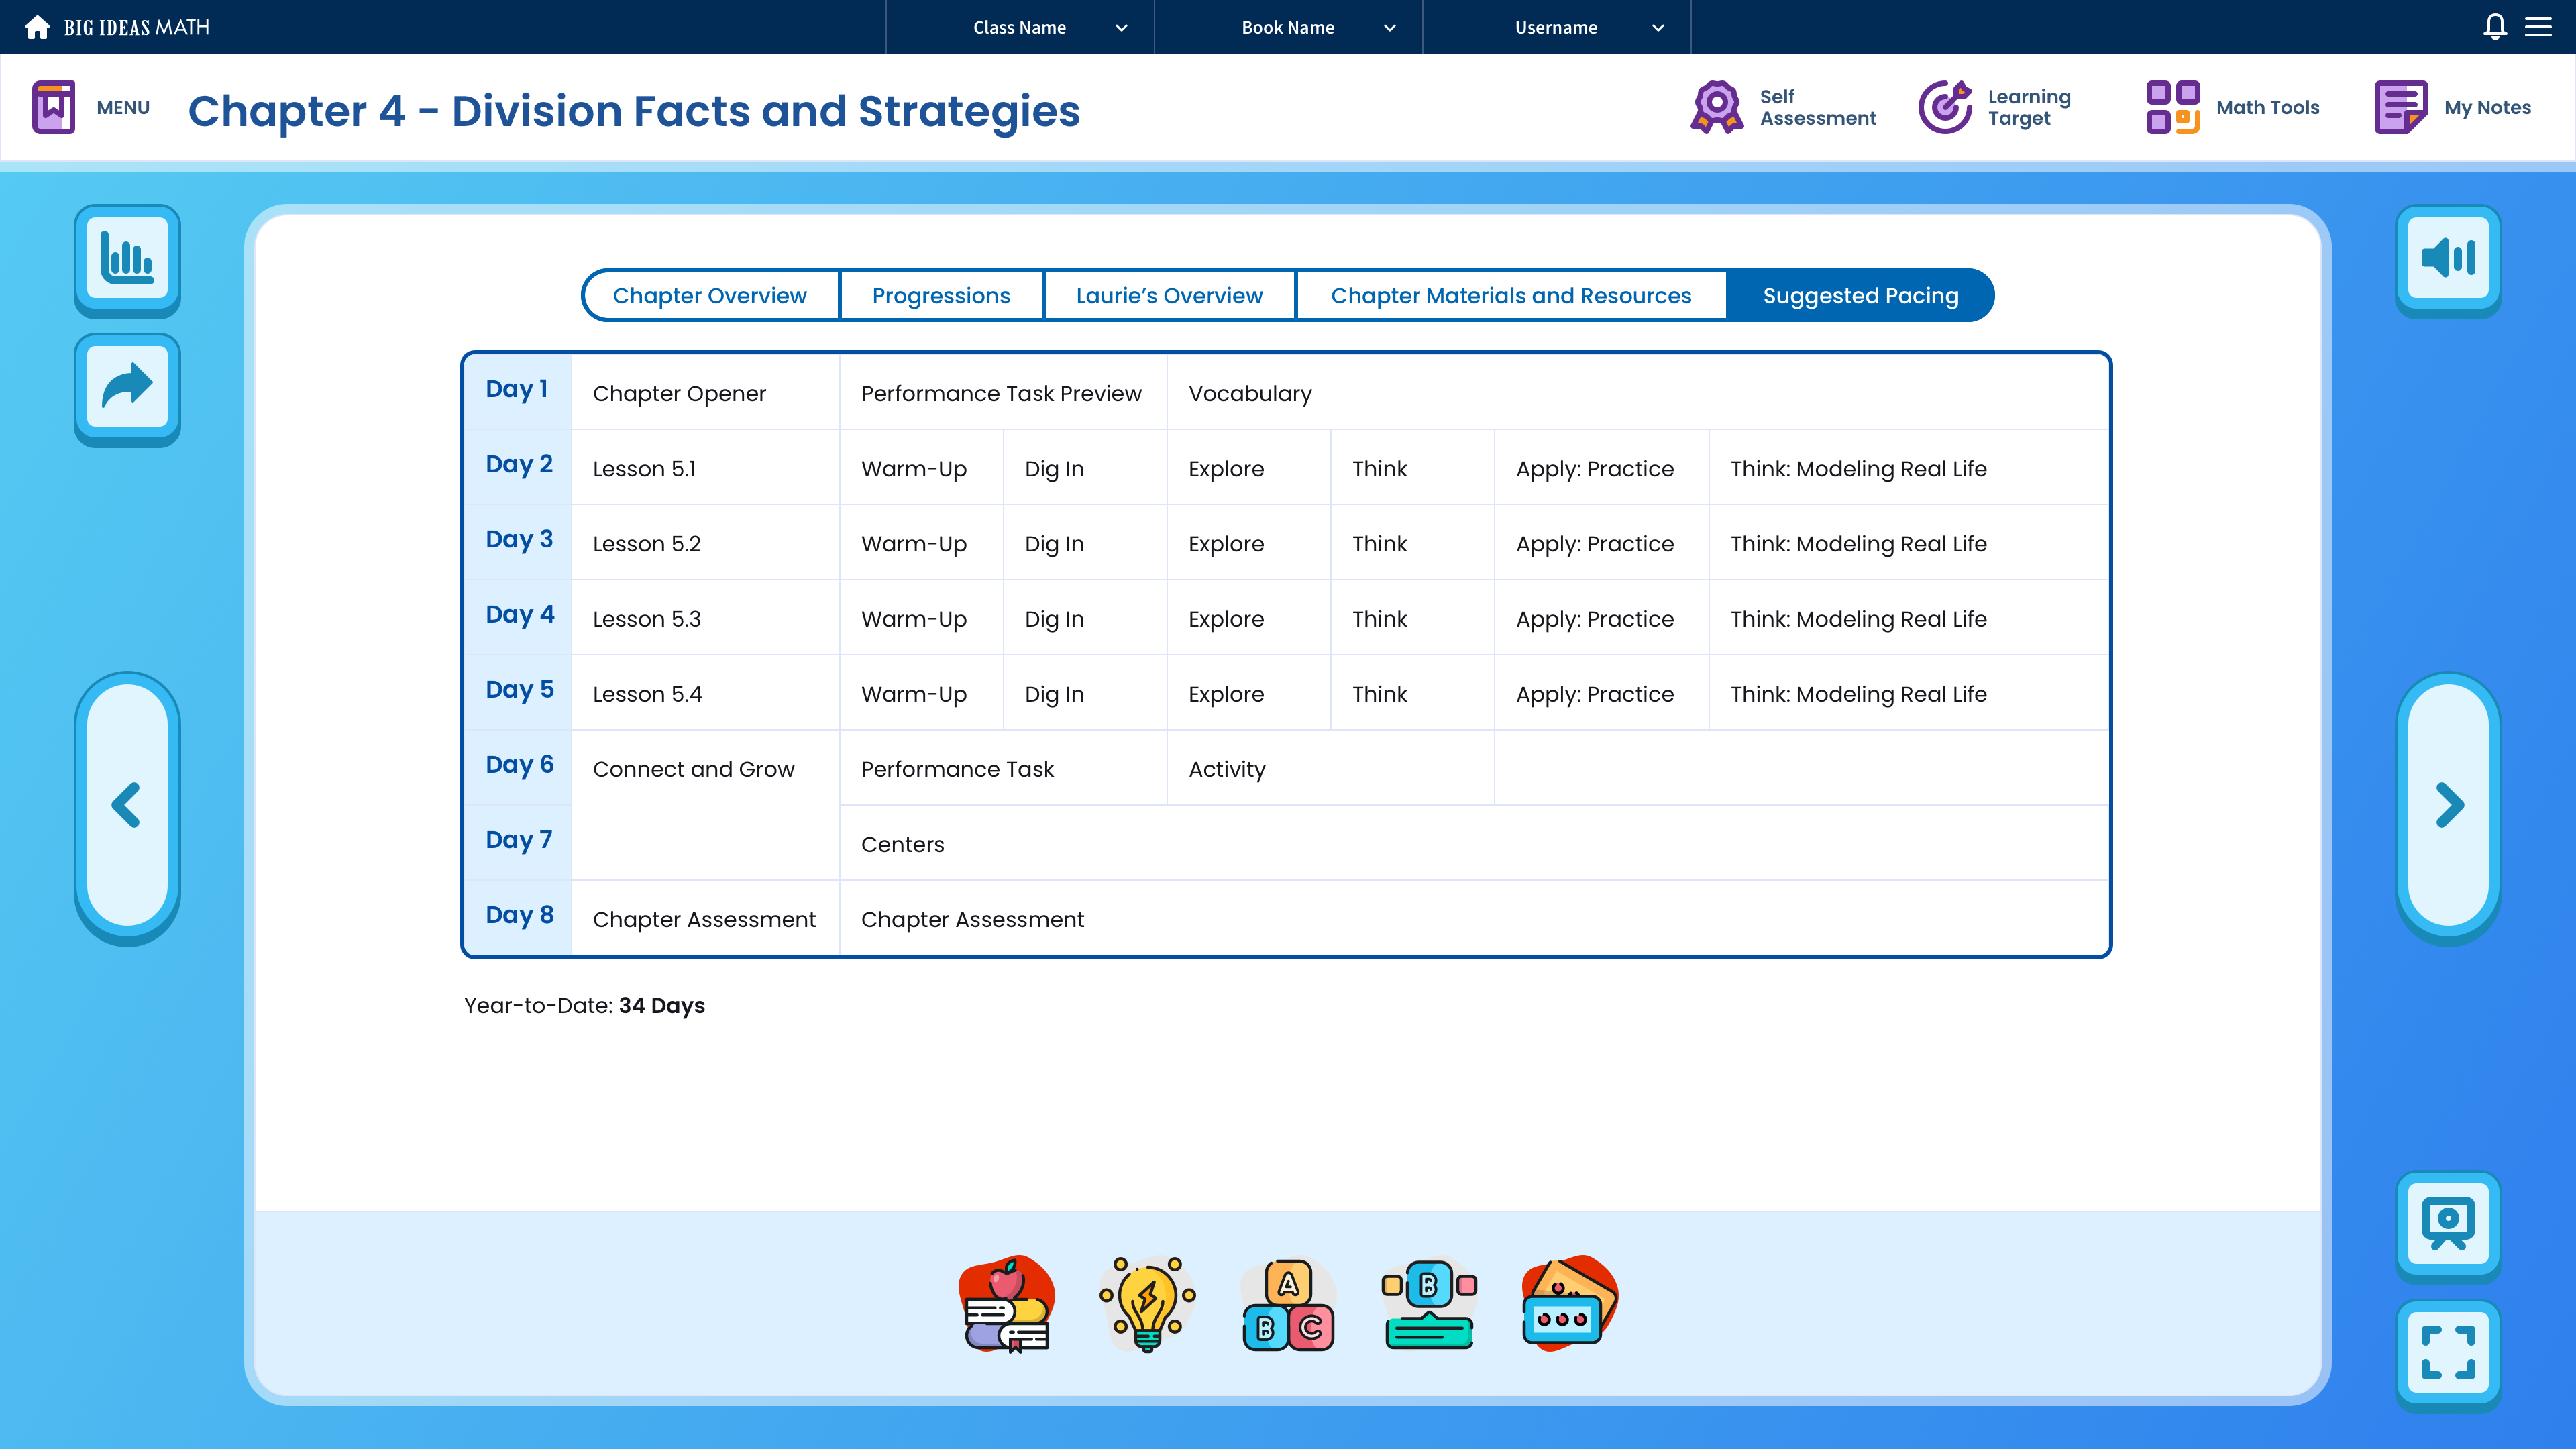2576x1449 pixels.
Task: Open the notifications bell
Action: [x=2495, y=27]
